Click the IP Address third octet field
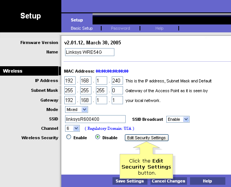 102,81
